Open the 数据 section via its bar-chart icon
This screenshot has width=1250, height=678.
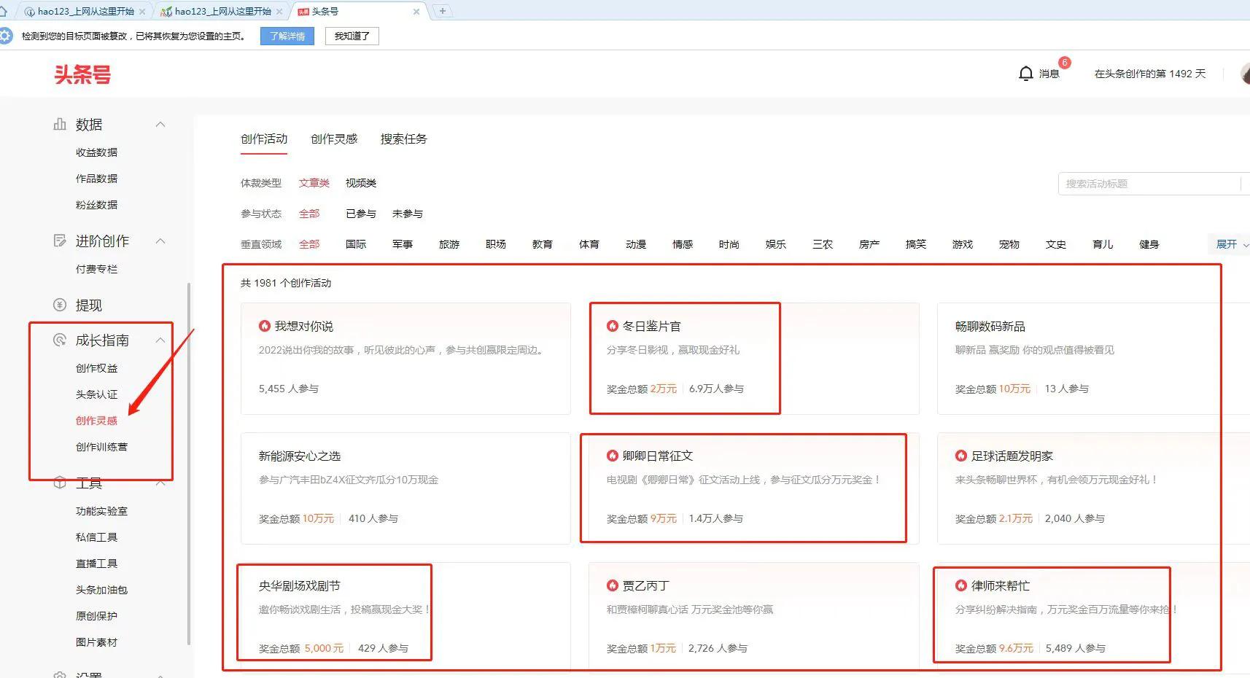(x=61, y=124)
